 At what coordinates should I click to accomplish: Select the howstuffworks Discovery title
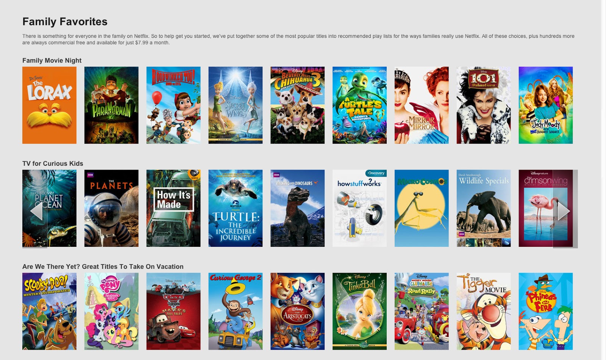pos(360,208)
